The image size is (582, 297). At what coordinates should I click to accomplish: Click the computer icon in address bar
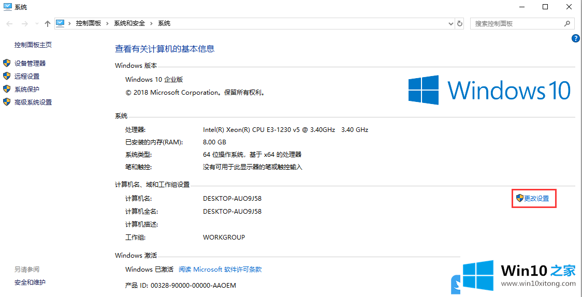(60, 23)
